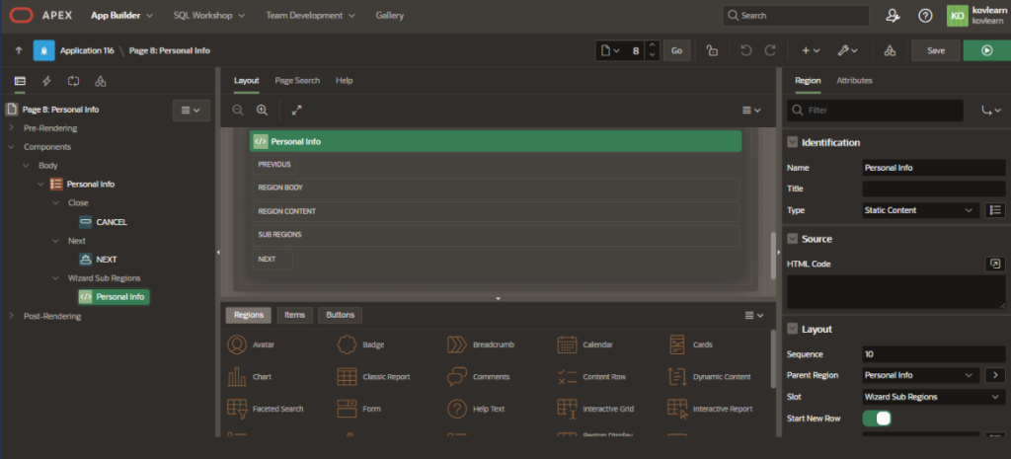Click the header Search field
The width and height of the screenshot is (1011, 459).
pos(796,16)
